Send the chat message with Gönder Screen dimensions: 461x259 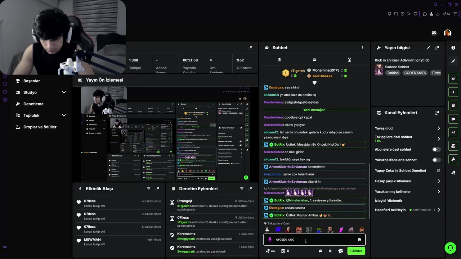(x=356, y=251)
